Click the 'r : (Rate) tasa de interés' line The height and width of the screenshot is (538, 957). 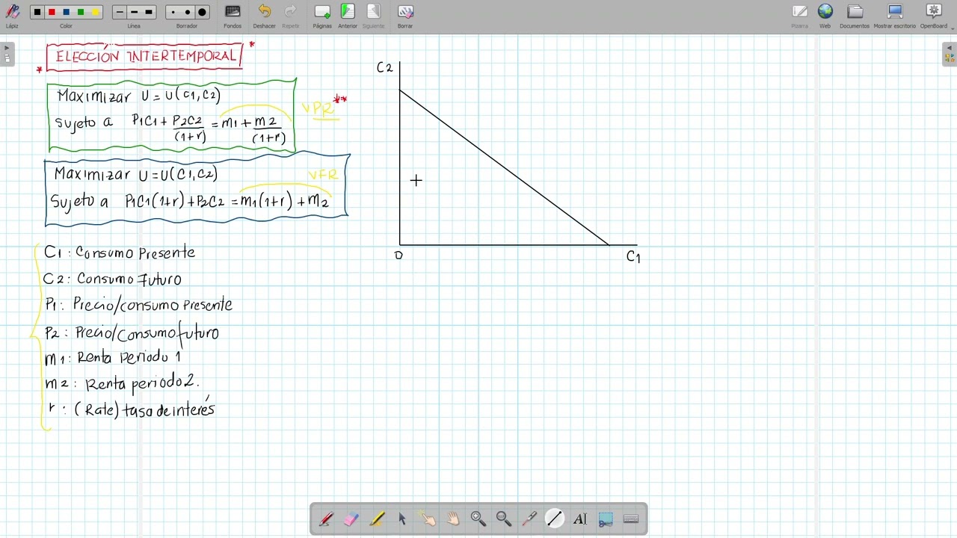(132, 409)
